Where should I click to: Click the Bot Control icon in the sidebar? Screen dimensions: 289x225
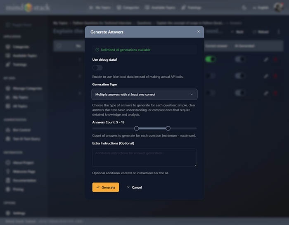point(8,130)
